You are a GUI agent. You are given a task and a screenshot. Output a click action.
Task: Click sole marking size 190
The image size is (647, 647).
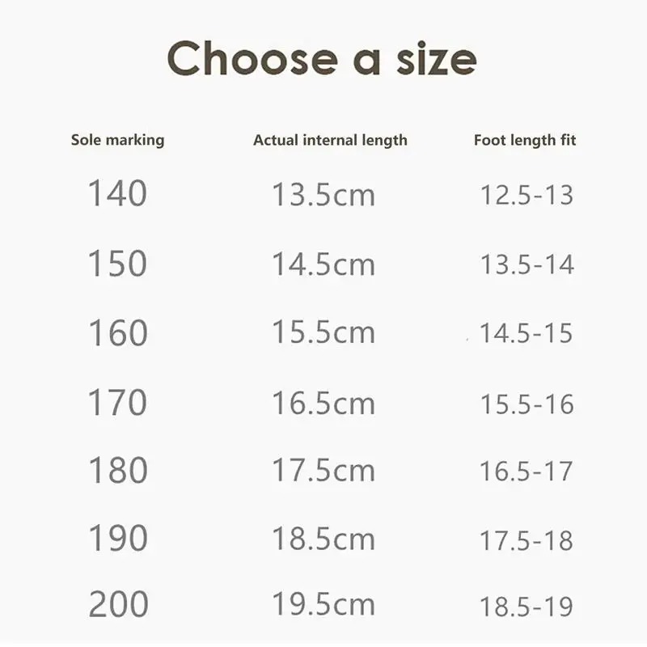117,539
